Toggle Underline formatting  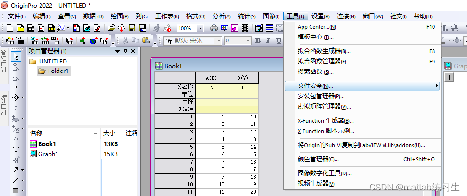pos(279,41)
